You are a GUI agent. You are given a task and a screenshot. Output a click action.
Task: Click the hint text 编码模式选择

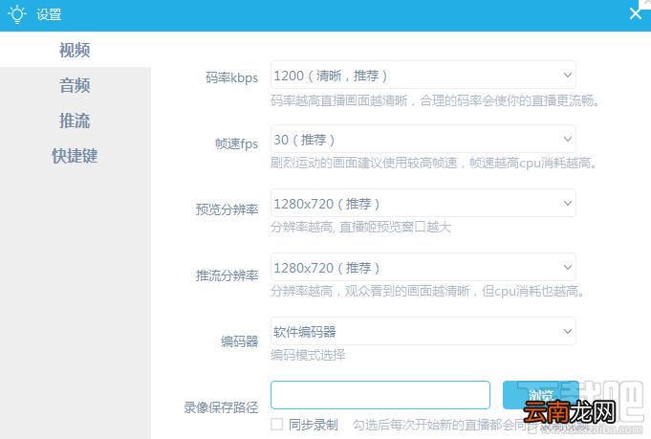[x=308, y=355]
